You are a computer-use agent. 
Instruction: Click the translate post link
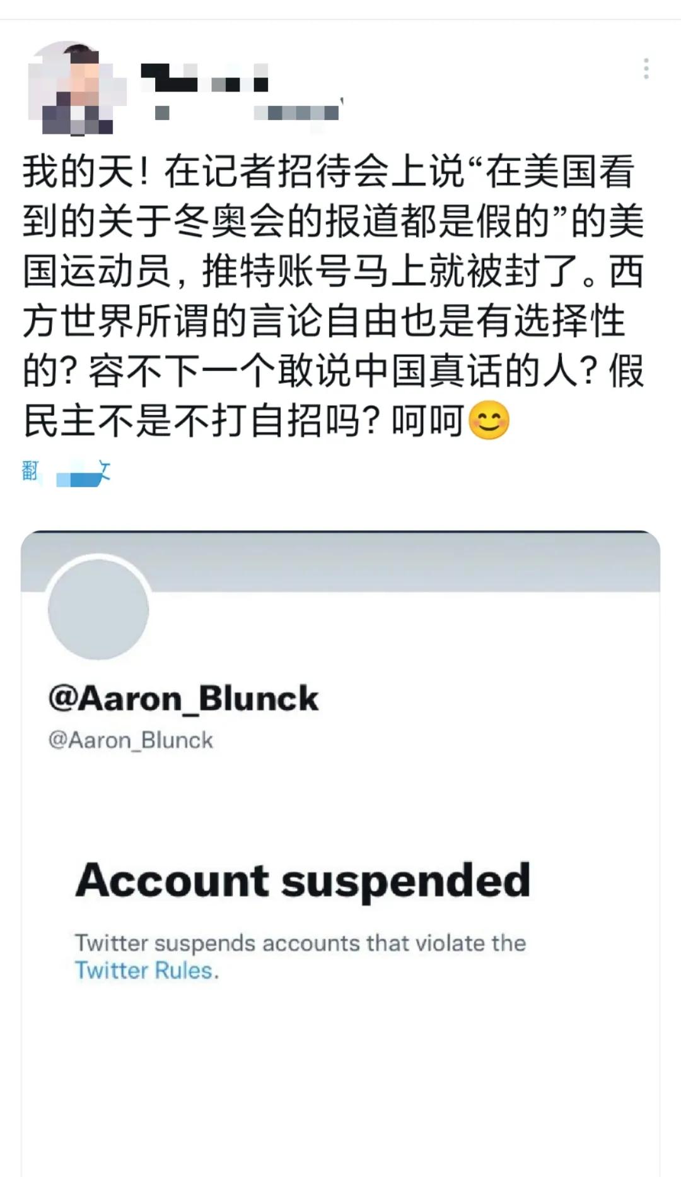click(x=67, y=473)
